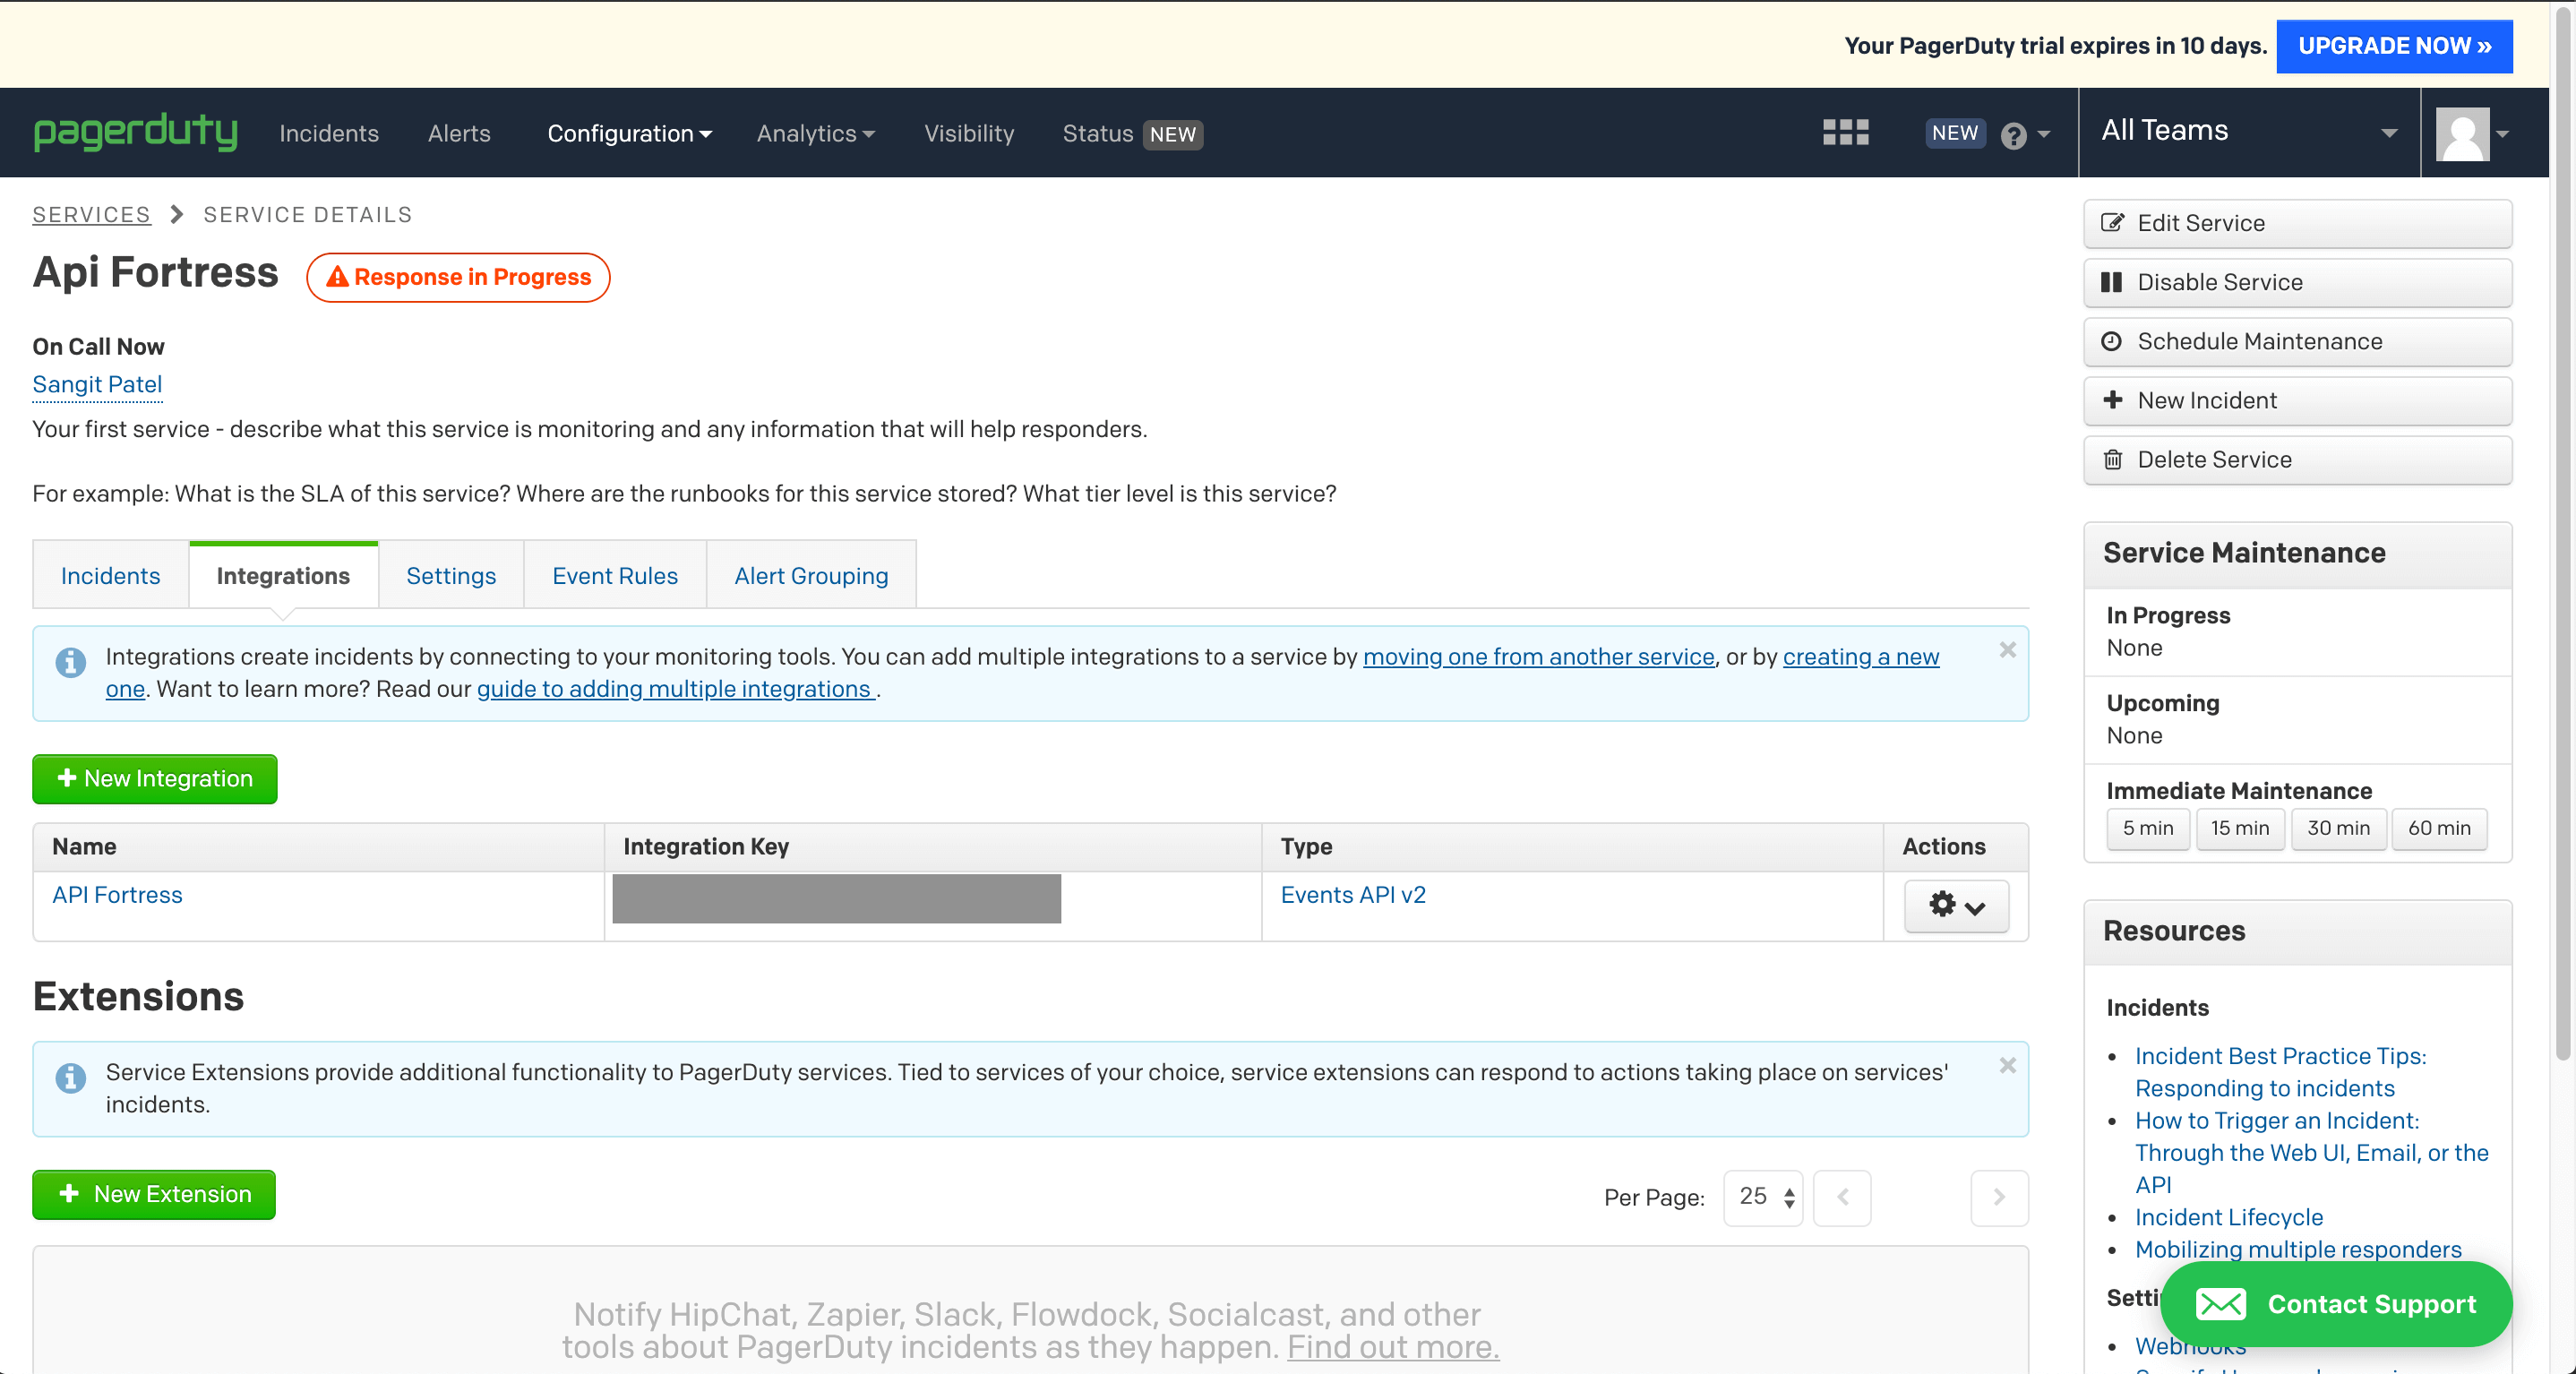Click the Contact Support envelope icon
Viewport: 2576px width, 1374px height.
tap(2220, 1302)
